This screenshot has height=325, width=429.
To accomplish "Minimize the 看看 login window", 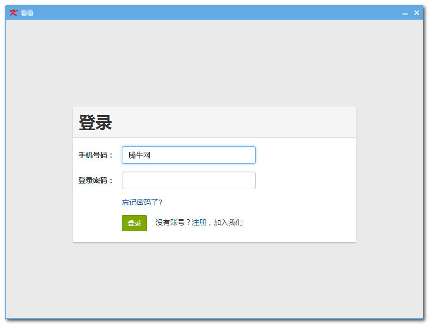I will [405, 13].
